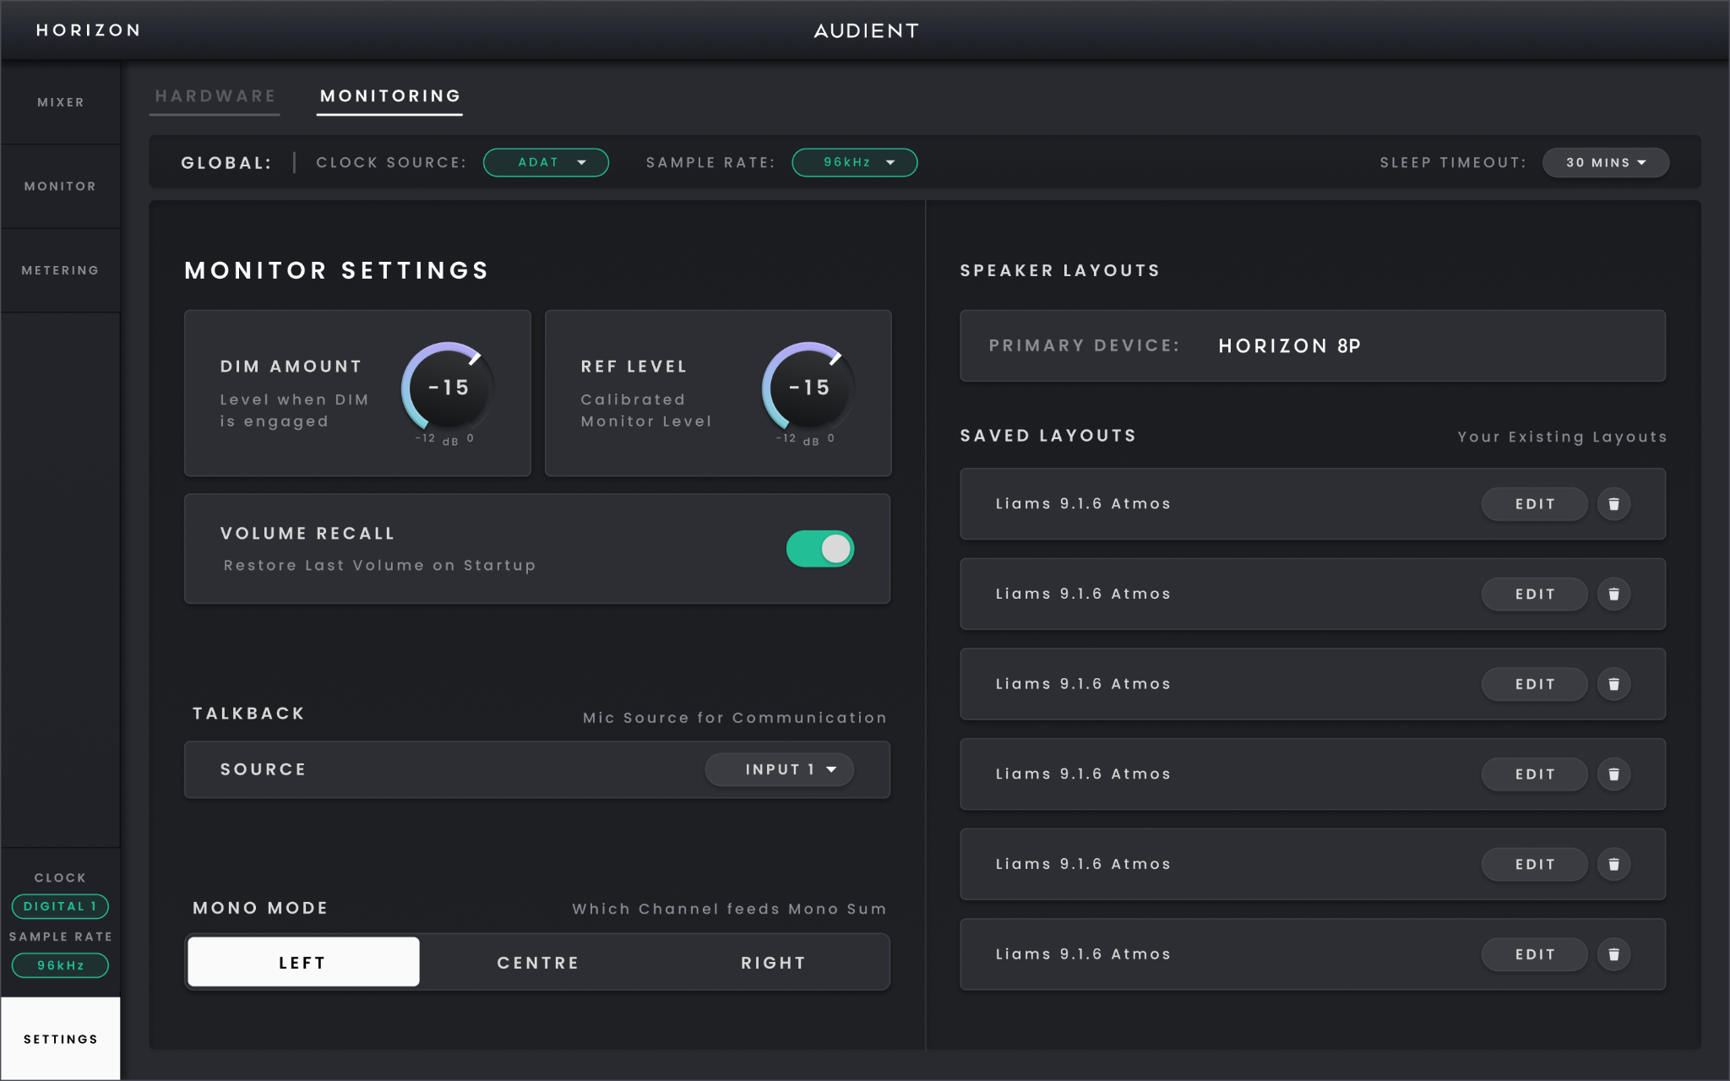
Task: Open the Sample Rate 96kHz dropdown
Action: pyautogui.click(x=854, y=162)
